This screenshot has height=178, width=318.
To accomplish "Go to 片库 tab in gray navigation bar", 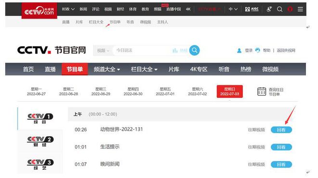I will (x=174, y=69).
